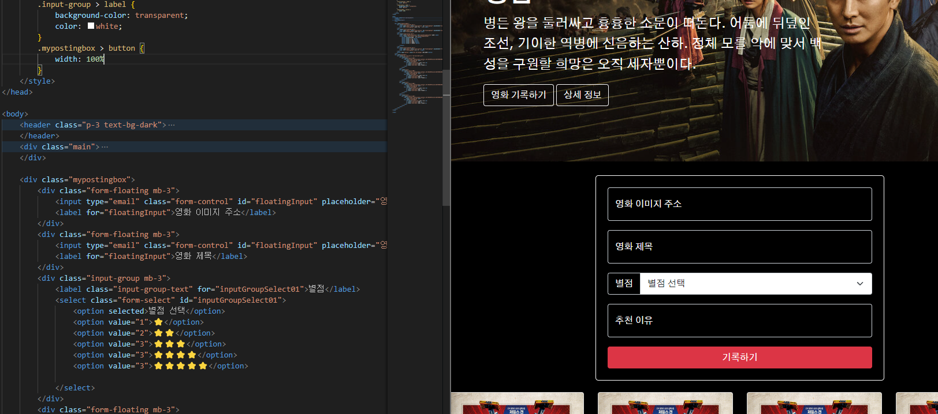The height and width of the screenshot is (414, 938).
Task: Focus the 추천 이유 input field
Action: coord(739,321)
